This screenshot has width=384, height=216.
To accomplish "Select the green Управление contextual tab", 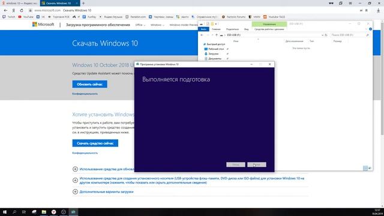I will click(269, 24).
